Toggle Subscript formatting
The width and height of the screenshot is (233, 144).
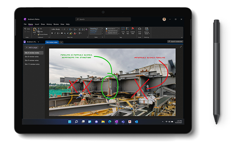[65, 33]
